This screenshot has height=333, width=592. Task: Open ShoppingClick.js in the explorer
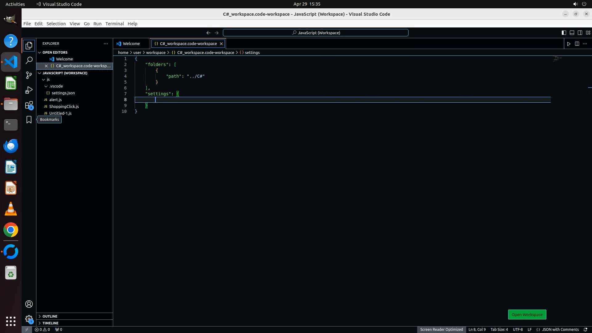(x=64, y=107)
